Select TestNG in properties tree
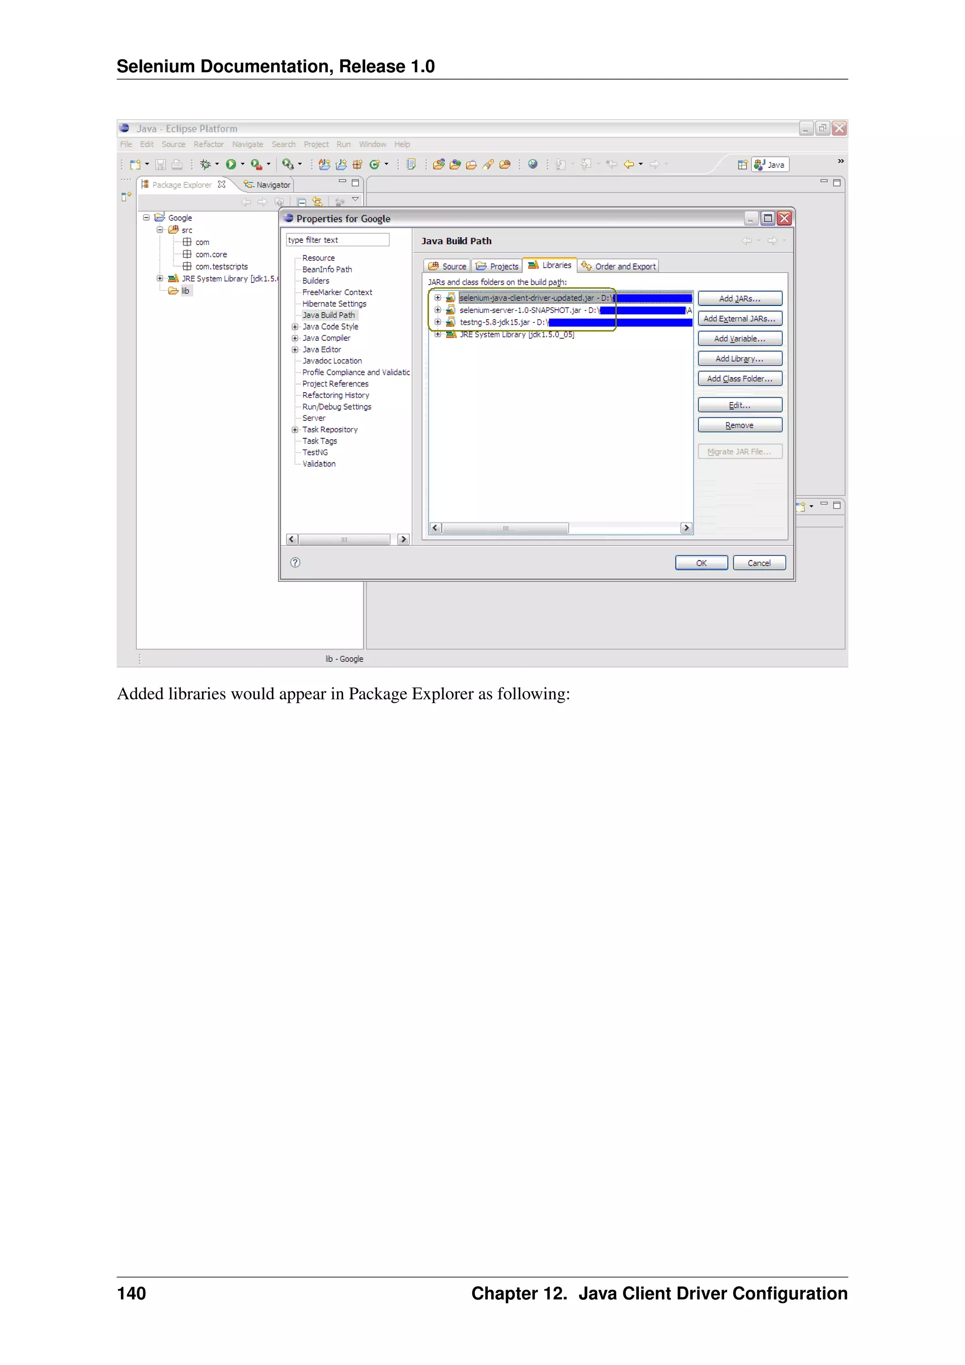Image resolution: width=965 pixels, height=1365 pixels. (315, 452)
